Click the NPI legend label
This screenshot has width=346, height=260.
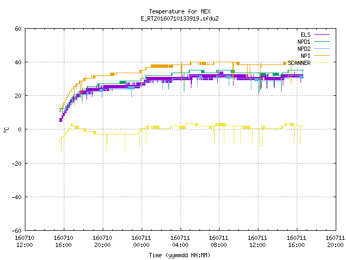(305, 56)
